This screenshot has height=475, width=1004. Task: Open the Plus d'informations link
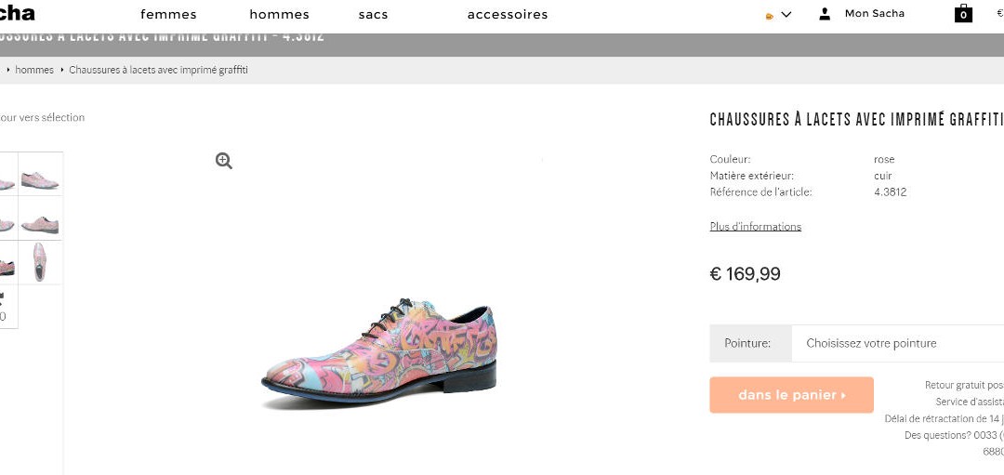[755, 226]
